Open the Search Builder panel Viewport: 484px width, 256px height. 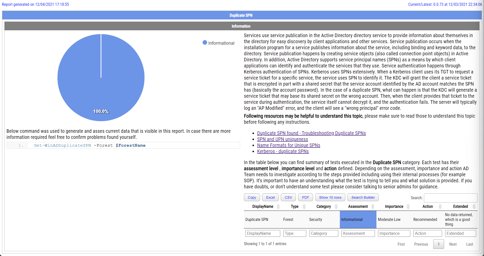pos(363,197)
